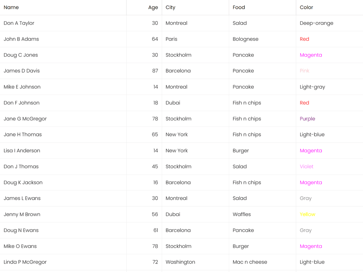Select Red color cell for John B Adams
The image size is (363, 272).
305,39
